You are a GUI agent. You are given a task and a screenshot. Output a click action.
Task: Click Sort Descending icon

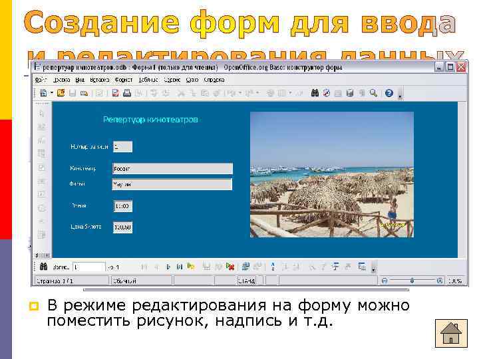[296, 267]
